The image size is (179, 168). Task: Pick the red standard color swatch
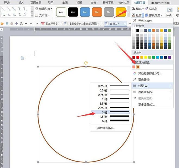click(138, 57)
